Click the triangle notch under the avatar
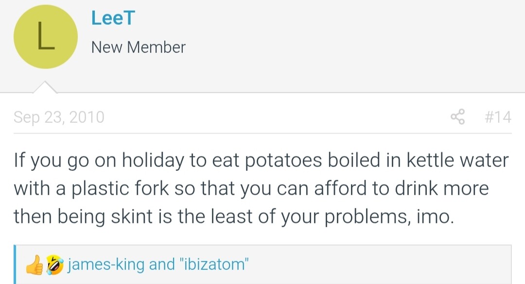This screenshot has height=284, width=525. [x=45, y=87]
